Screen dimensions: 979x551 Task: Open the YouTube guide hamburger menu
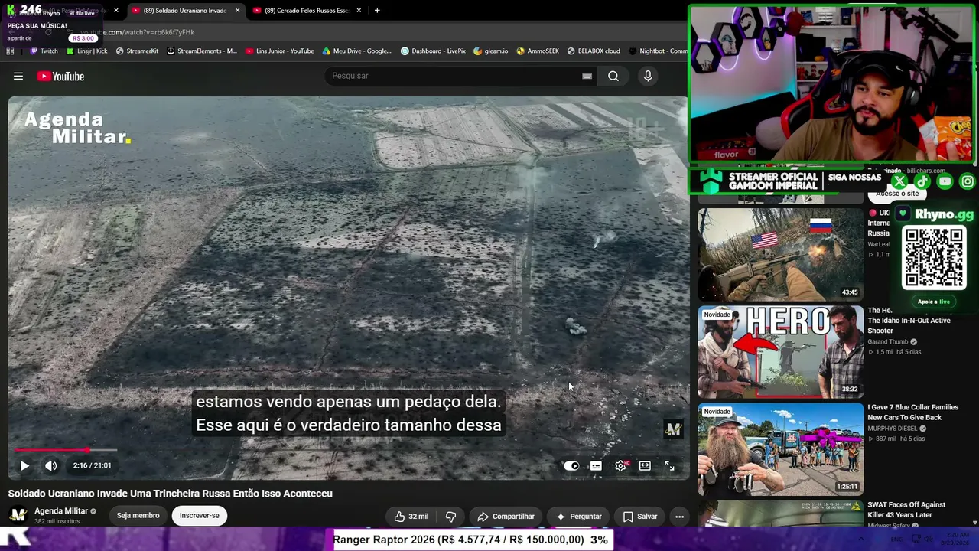pos(18,76)
